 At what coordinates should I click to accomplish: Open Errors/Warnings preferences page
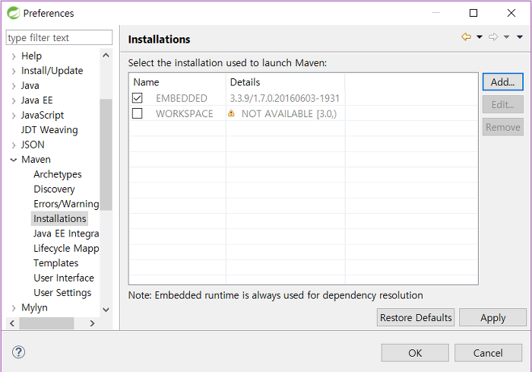pos(66,204)
